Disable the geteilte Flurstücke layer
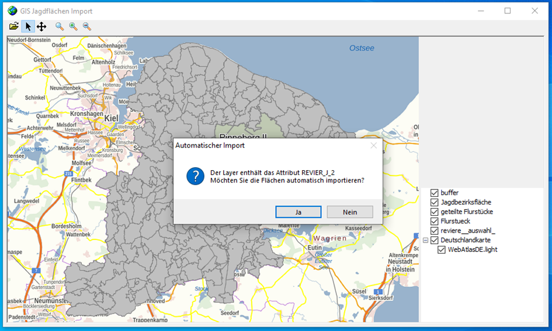This screenshot has height=331, width=552. (x=435, y=212)
